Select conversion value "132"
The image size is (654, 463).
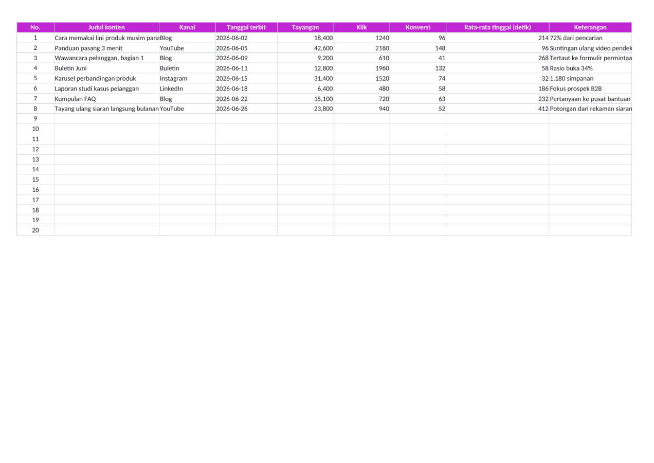(417, 68)
